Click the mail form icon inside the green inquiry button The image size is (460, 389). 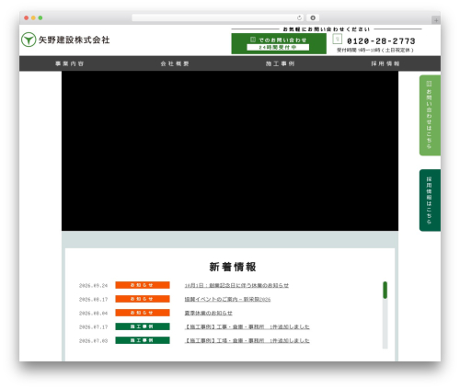click(253, 40)
